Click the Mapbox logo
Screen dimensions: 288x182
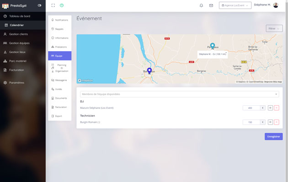(85, 80)
